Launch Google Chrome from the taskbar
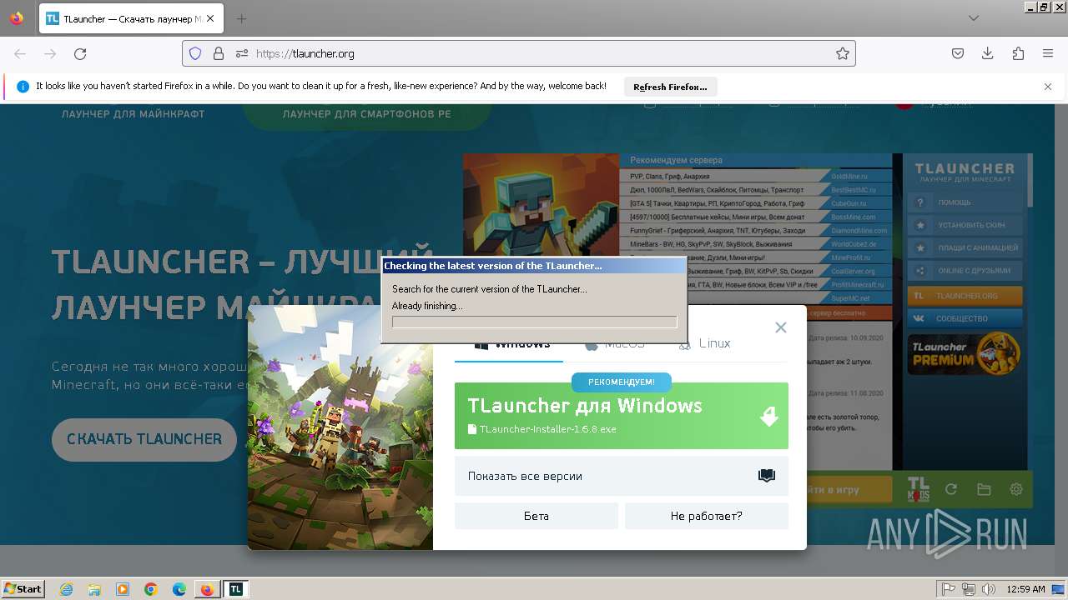This screenshot has width=1068, height=600. pos(151,589)
